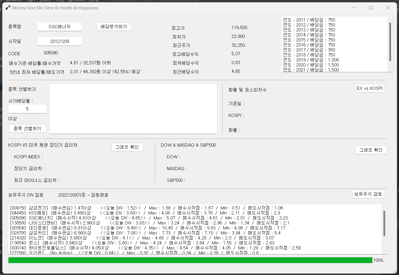Click the 배당분석하기 button
The image size is (399, 275).
[114, 26]
